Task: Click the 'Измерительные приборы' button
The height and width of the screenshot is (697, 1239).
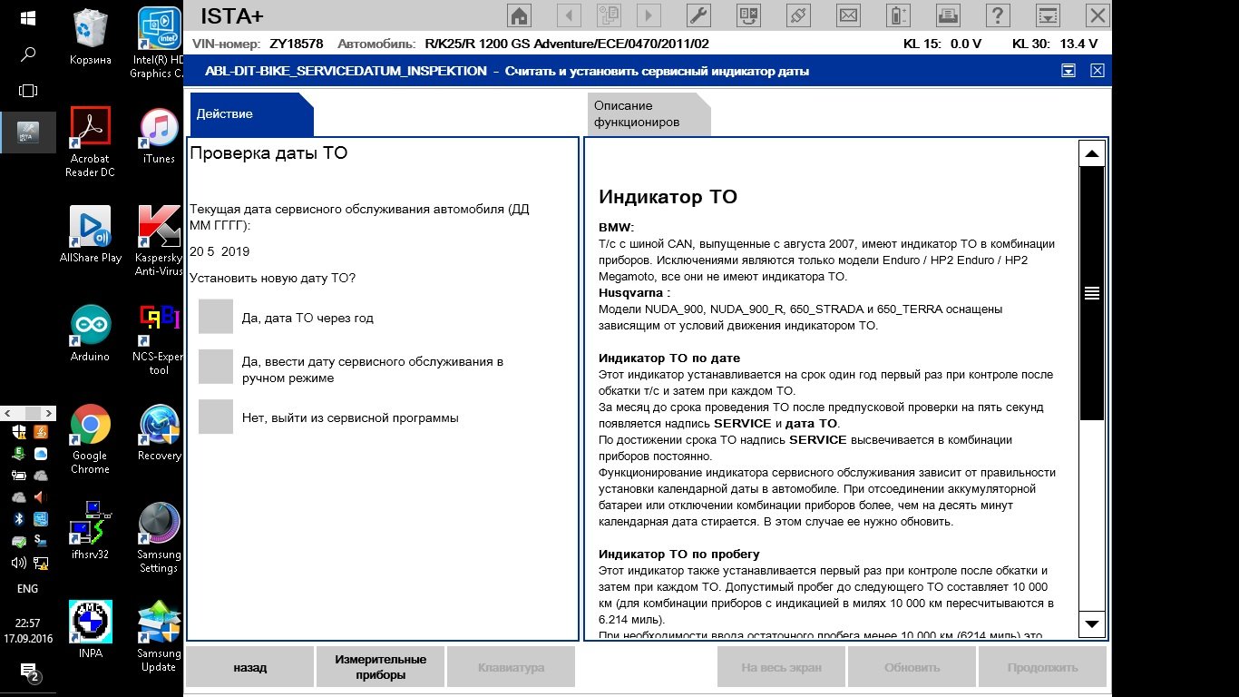Action: [x=380, y=667]
